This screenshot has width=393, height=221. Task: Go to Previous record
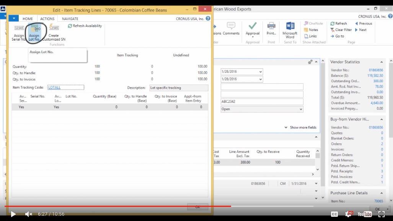pyautogui.click(x=364, y=23)
